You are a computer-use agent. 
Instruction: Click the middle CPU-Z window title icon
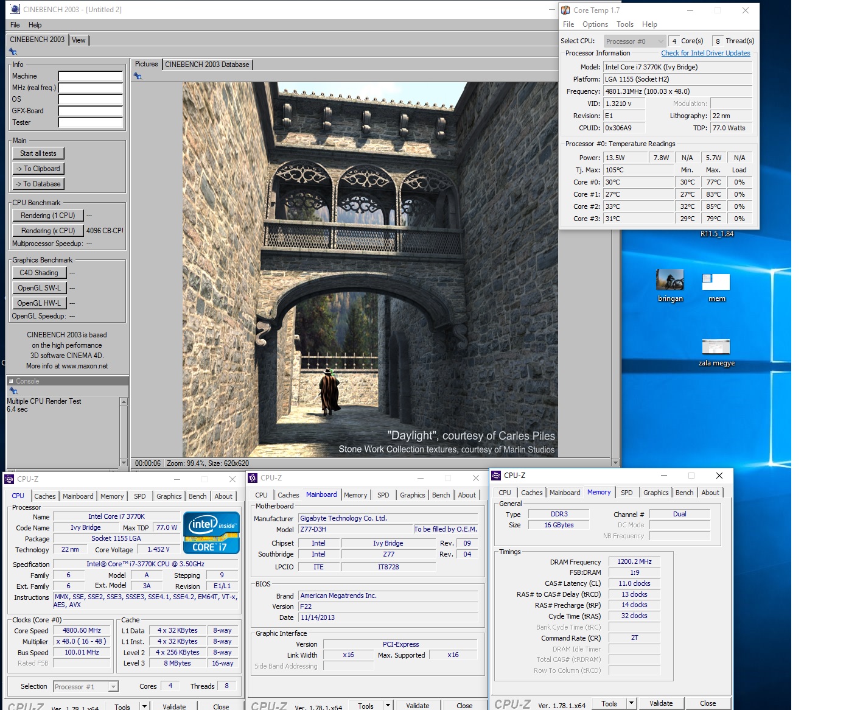click(253, 478)
